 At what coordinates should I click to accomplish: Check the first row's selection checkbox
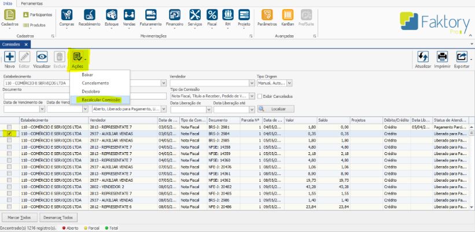tap(9, 127)
